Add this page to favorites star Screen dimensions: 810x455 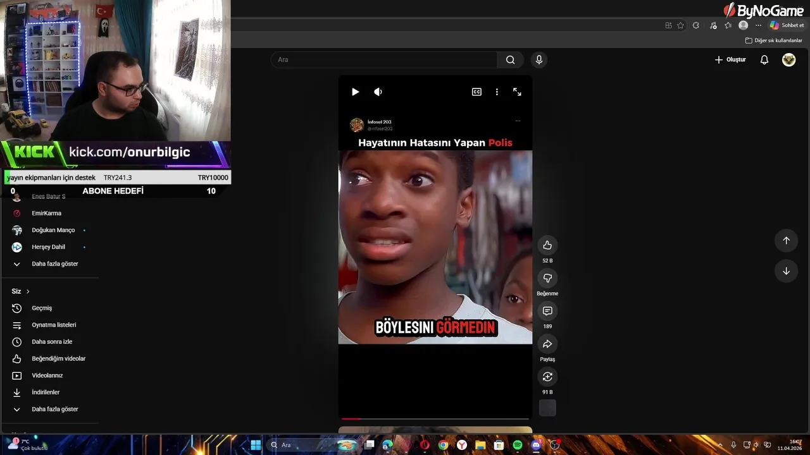[680, 25]
